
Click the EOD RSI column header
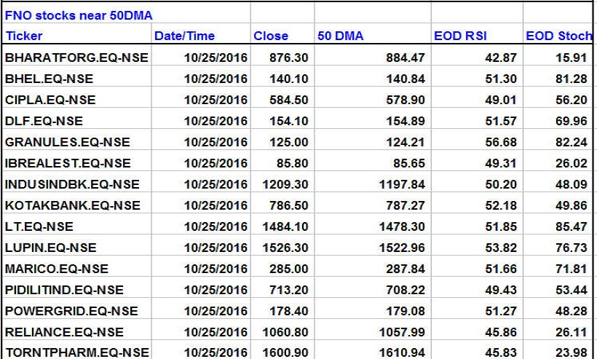click(x=459, y=36)
